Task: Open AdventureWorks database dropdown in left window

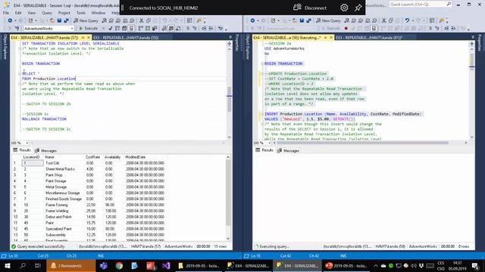Action: click(72, 29)
